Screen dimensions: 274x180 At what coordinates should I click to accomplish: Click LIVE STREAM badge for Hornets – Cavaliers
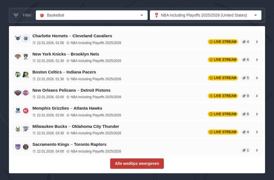(223, 42)
